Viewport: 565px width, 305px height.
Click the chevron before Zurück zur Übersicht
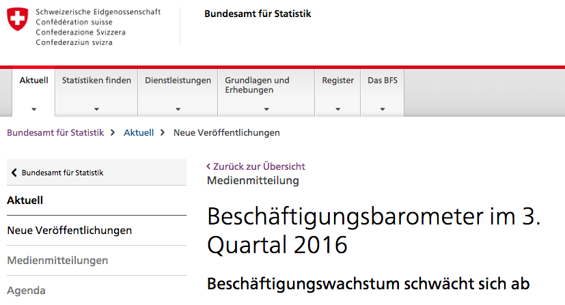tap(208, 166)
